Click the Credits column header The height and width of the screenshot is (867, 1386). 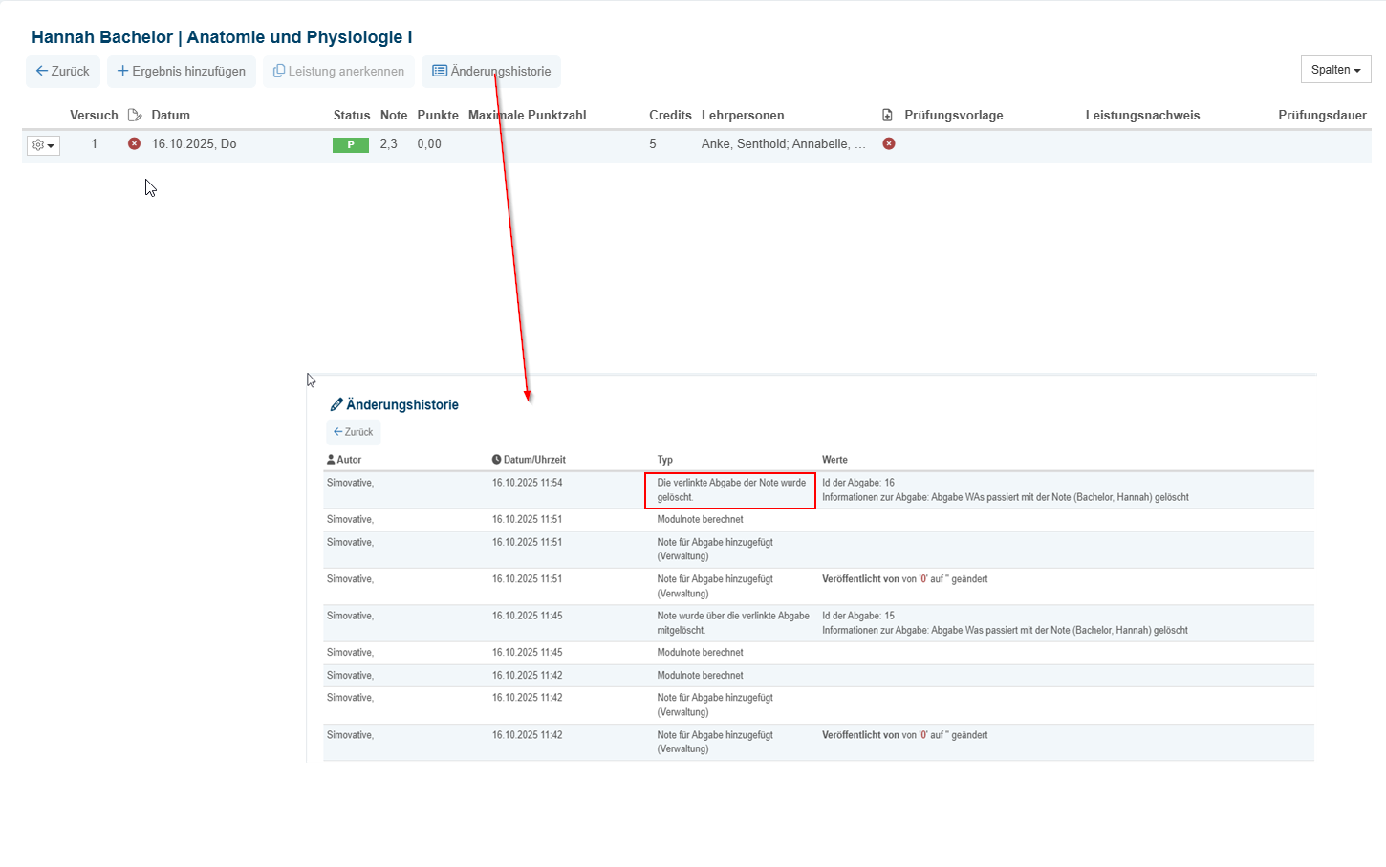pyautogui.click(x=670, y=115)
